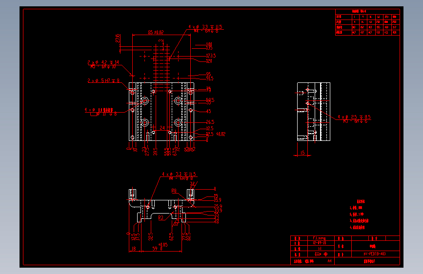423x274 pixels.
Task: Click the 120 ordinate dimension
Action: pyautogui.click(x=209, y=61)
